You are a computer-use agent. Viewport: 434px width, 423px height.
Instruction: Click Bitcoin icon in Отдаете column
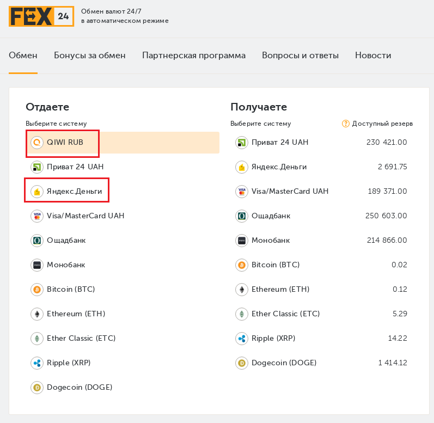[x=37, y=290]
